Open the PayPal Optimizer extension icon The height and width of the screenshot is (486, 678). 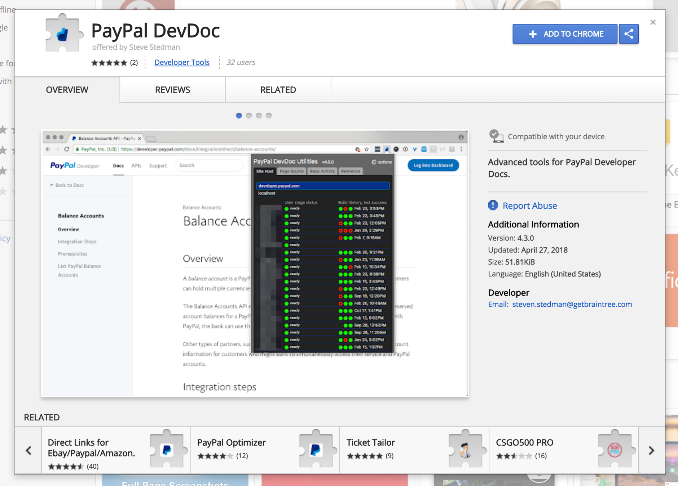coord(316,450)
